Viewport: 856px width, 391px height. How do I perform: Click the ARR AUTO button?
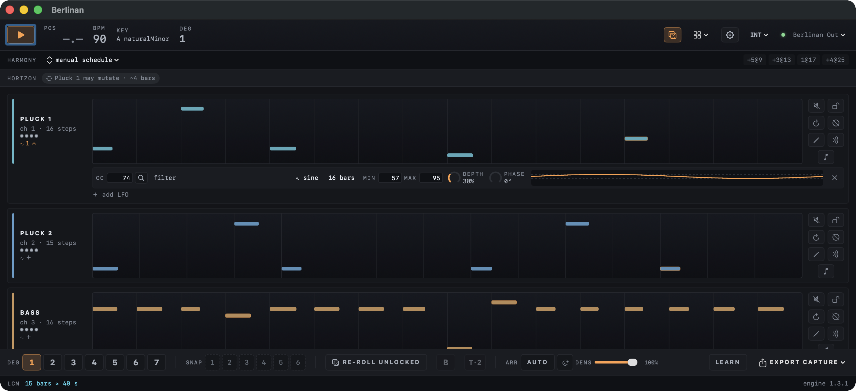click(537, 363)
